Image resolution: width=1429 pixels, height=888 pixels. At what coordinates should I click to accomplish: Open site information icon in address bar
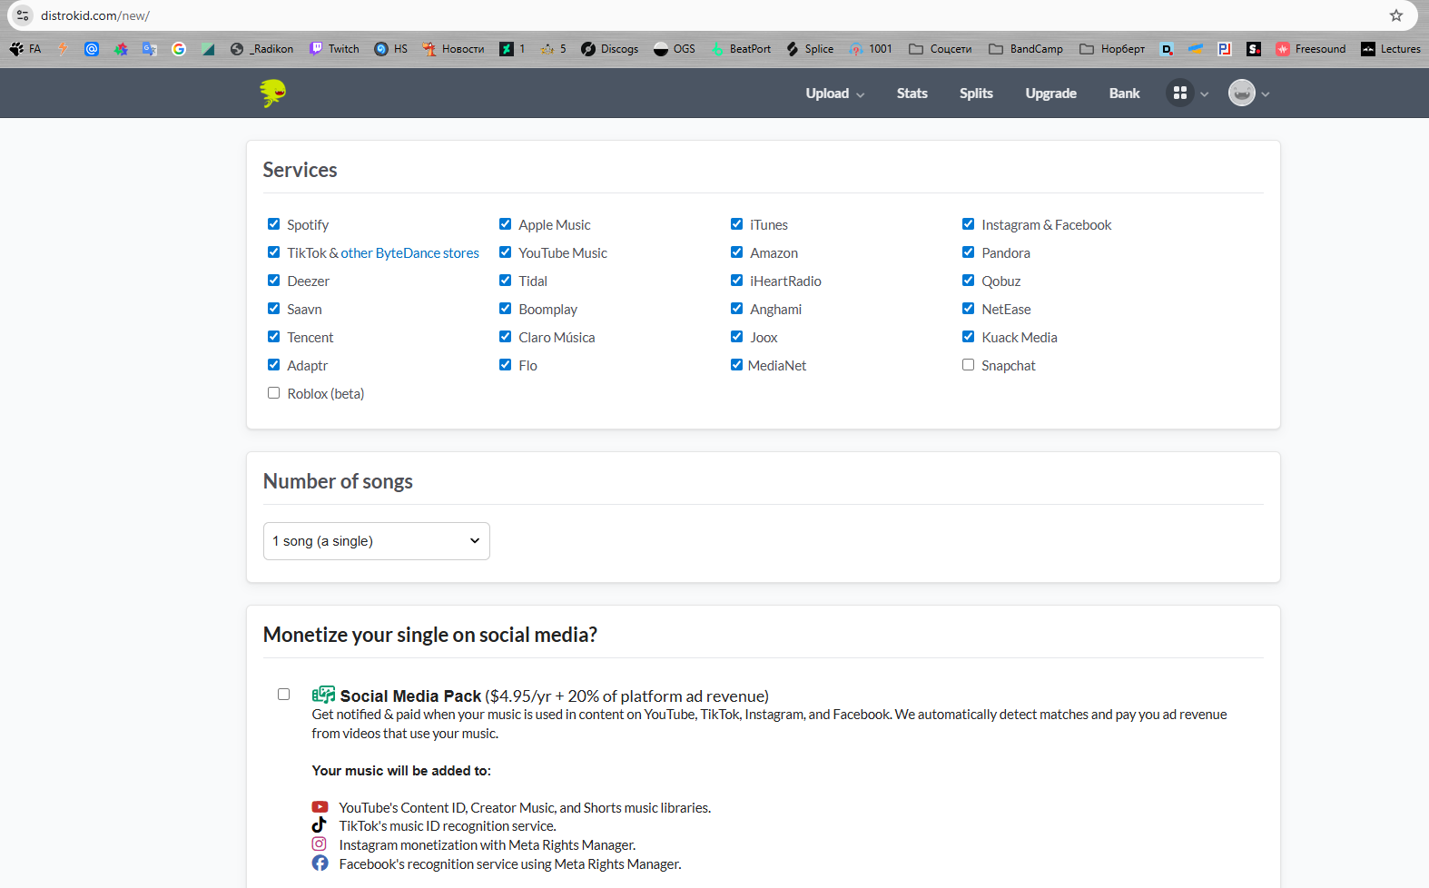click(x=23, y=15)
